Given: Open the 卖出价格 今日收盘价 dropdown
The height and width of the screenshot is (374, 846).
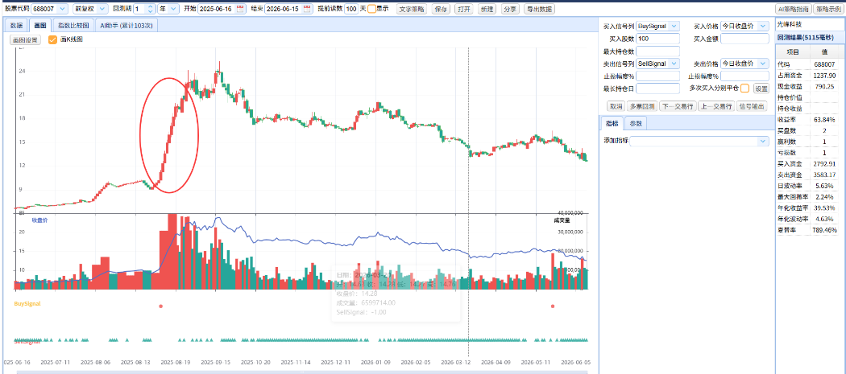Looking at the screenshot, I should pyautogui.click(x=745, y=63).
